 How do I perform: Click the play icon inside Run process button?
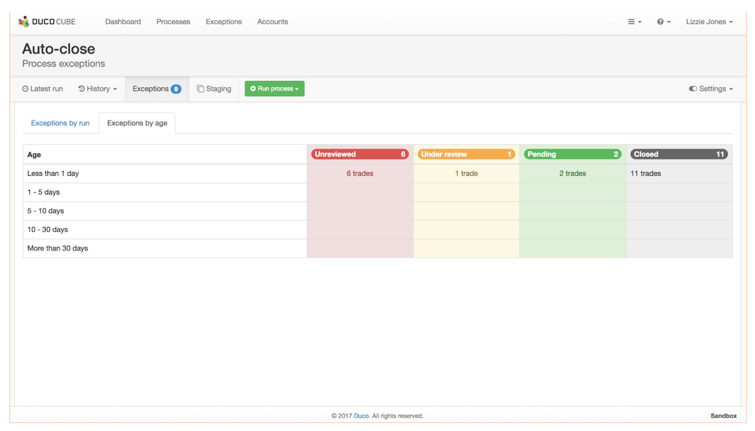click(253, 89)
